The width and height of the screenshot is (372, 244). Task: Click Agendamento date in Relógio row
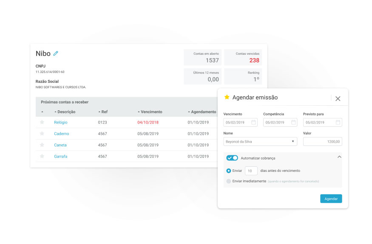[x=198, y=122]
